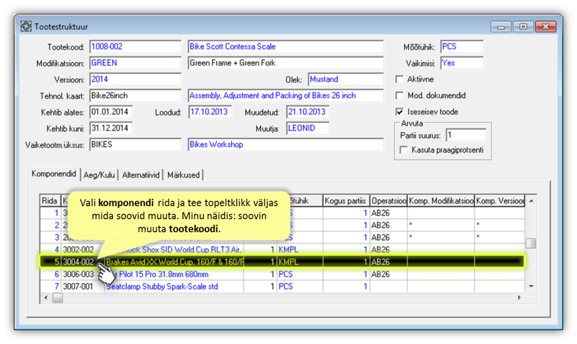Image resolution: width=577 pixels, height=344 pixels.
Task: Click the horizontal scrollbar right arrow
Action: (x=519, y=297)
